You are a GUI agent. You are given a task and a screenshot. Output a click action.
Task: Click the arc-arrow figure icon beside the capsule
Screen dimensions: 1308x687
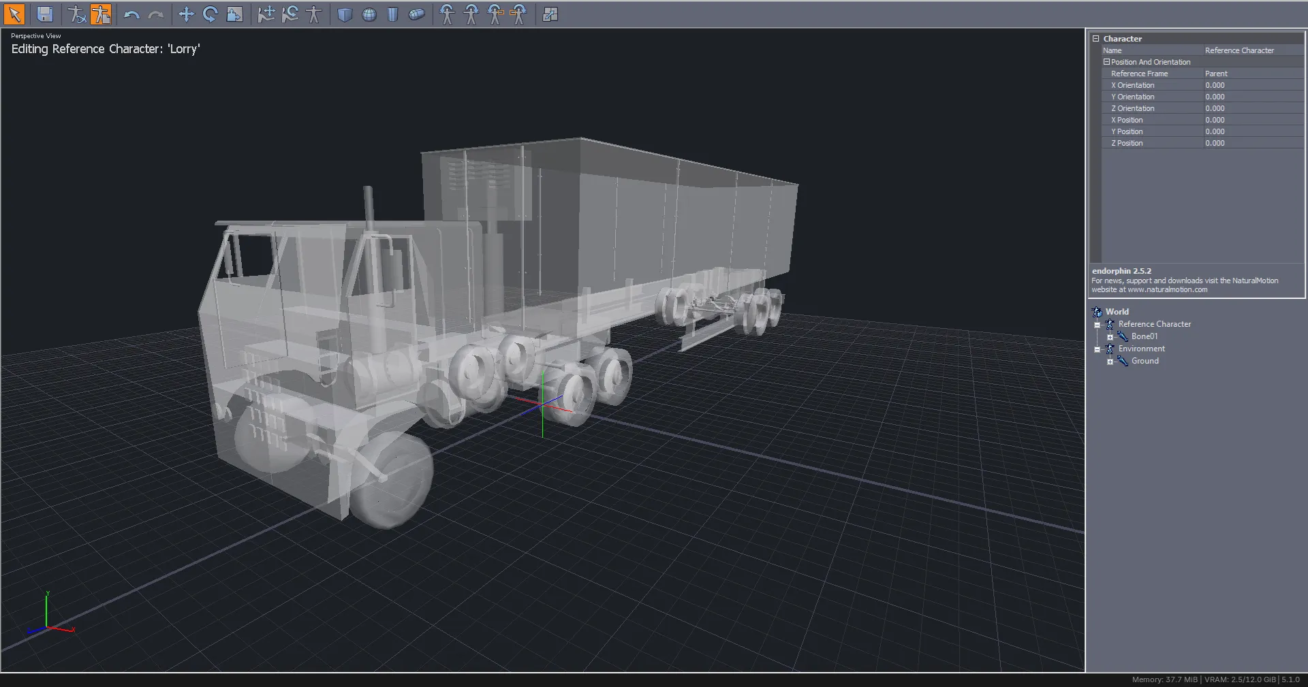coord(447,14)
